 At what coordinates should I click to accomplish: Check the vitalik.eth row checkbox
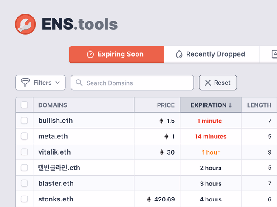click(24, 152)
